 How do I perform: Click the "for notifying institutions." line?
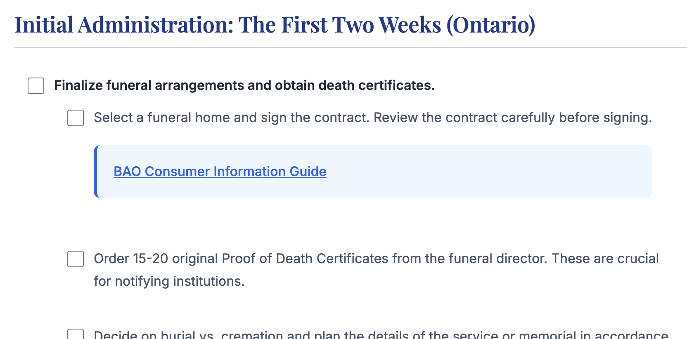[169, 281]
